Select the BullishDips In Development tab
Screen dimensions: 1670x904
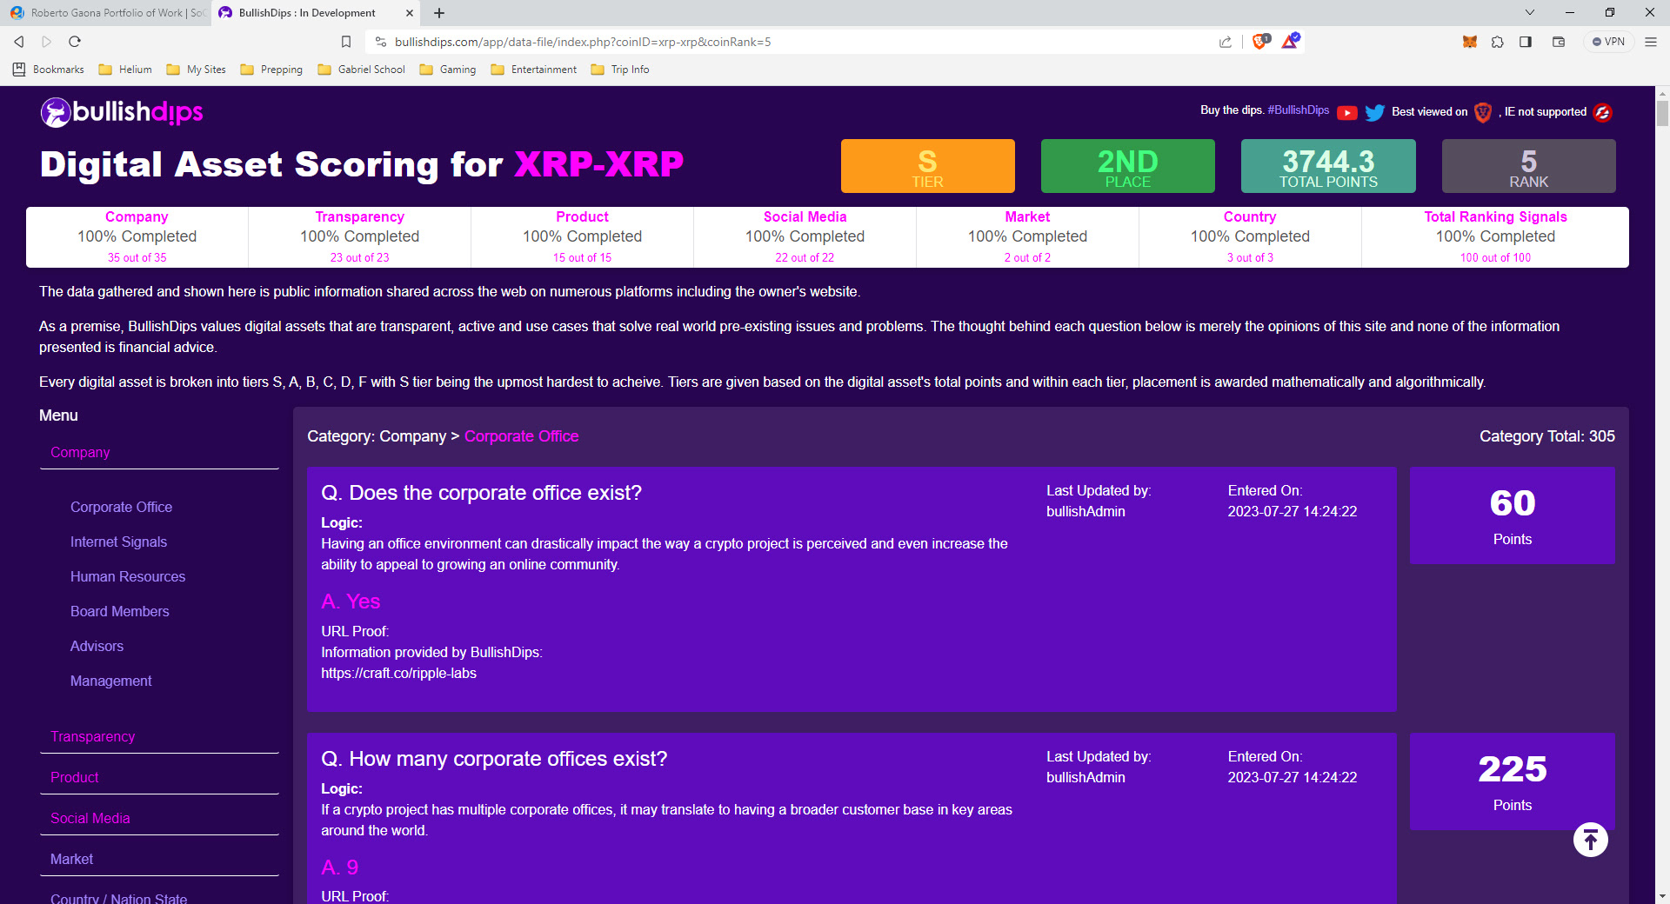click(x=316, y=13)
